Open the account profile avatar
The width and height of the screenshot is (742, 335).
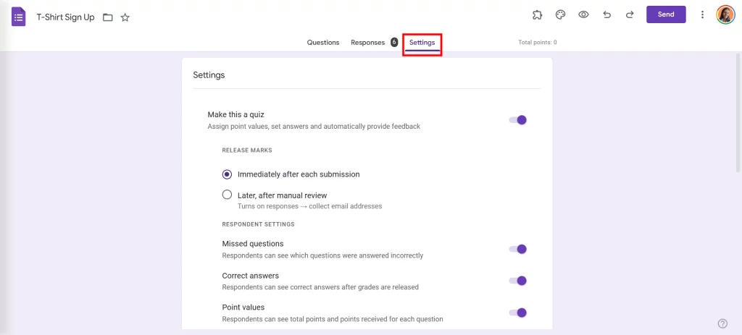coord(725,14)
